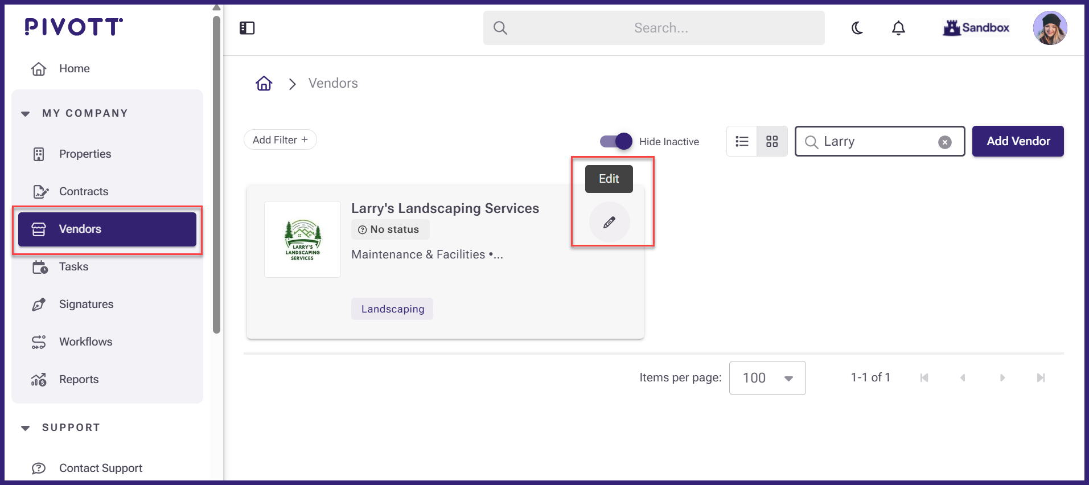
Task: Collapse the SUPPORT section
Action: click(26, 428)
